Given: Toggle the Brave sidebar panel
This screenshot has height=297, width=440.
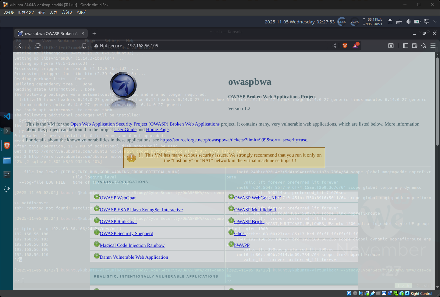Looking at the screenshot, I should (406, 46).
